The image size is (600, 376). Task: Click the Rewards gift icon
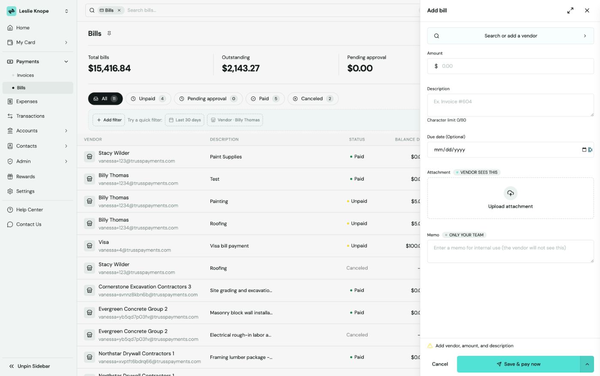click(x=10, y=176)
